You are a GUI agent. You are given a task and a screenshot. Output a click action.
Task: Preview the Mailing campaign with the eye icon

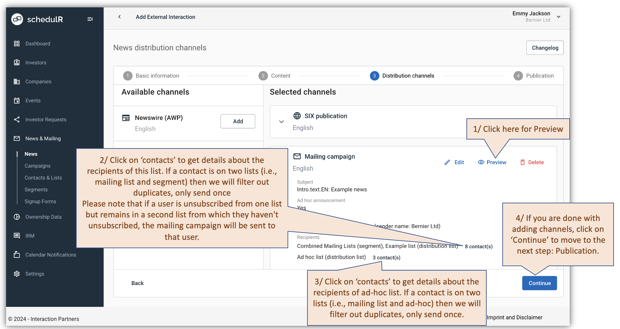tap(481, 162)
